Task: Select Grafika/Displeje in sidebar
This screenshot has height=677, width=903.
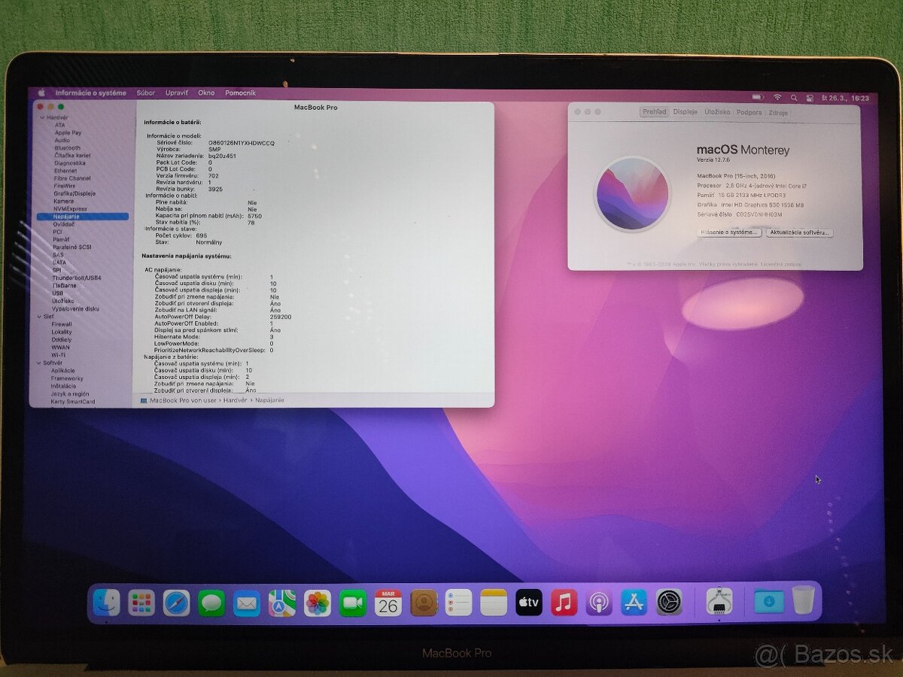Action: click(74, 193)
